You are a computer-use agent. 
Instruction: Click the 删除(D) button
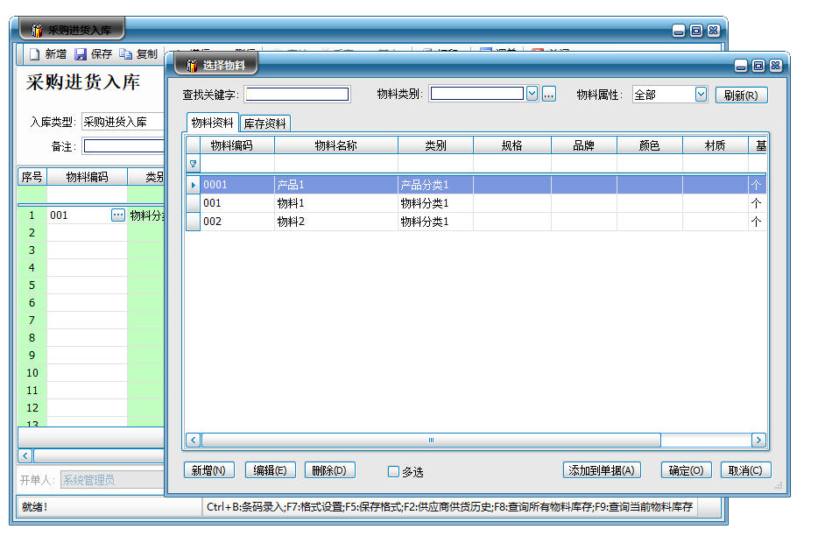click(x=329, y=470)
